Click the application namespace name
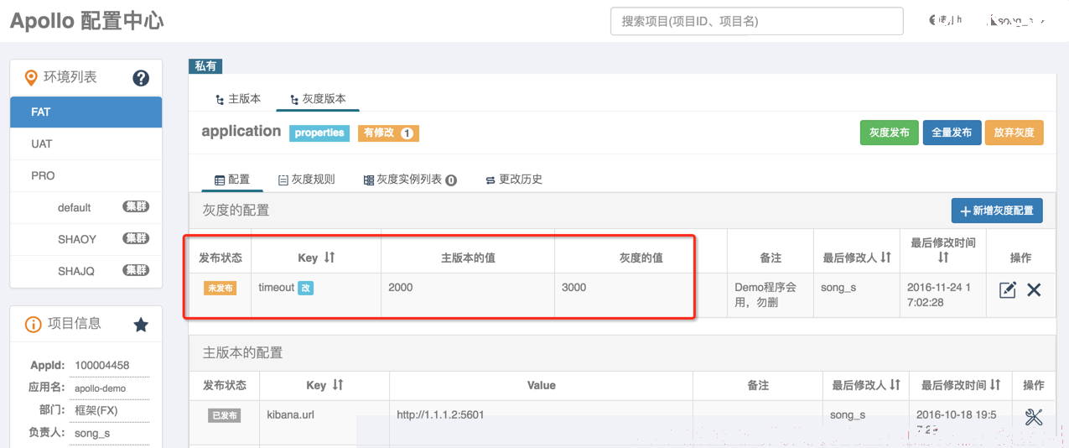The width and height of the screenshot is (1069, 448). (241, 131)
